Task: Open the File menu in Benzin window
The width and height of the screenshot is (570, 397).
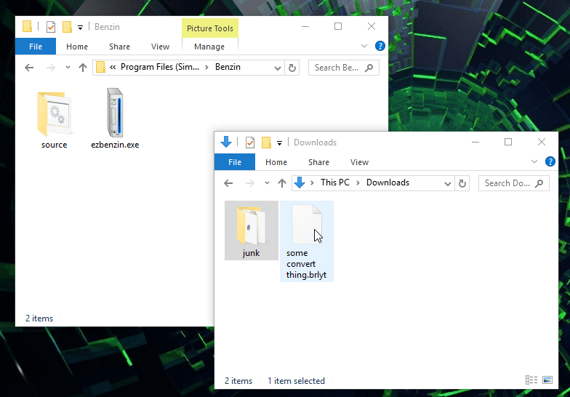Action: (x=36, y=47)
